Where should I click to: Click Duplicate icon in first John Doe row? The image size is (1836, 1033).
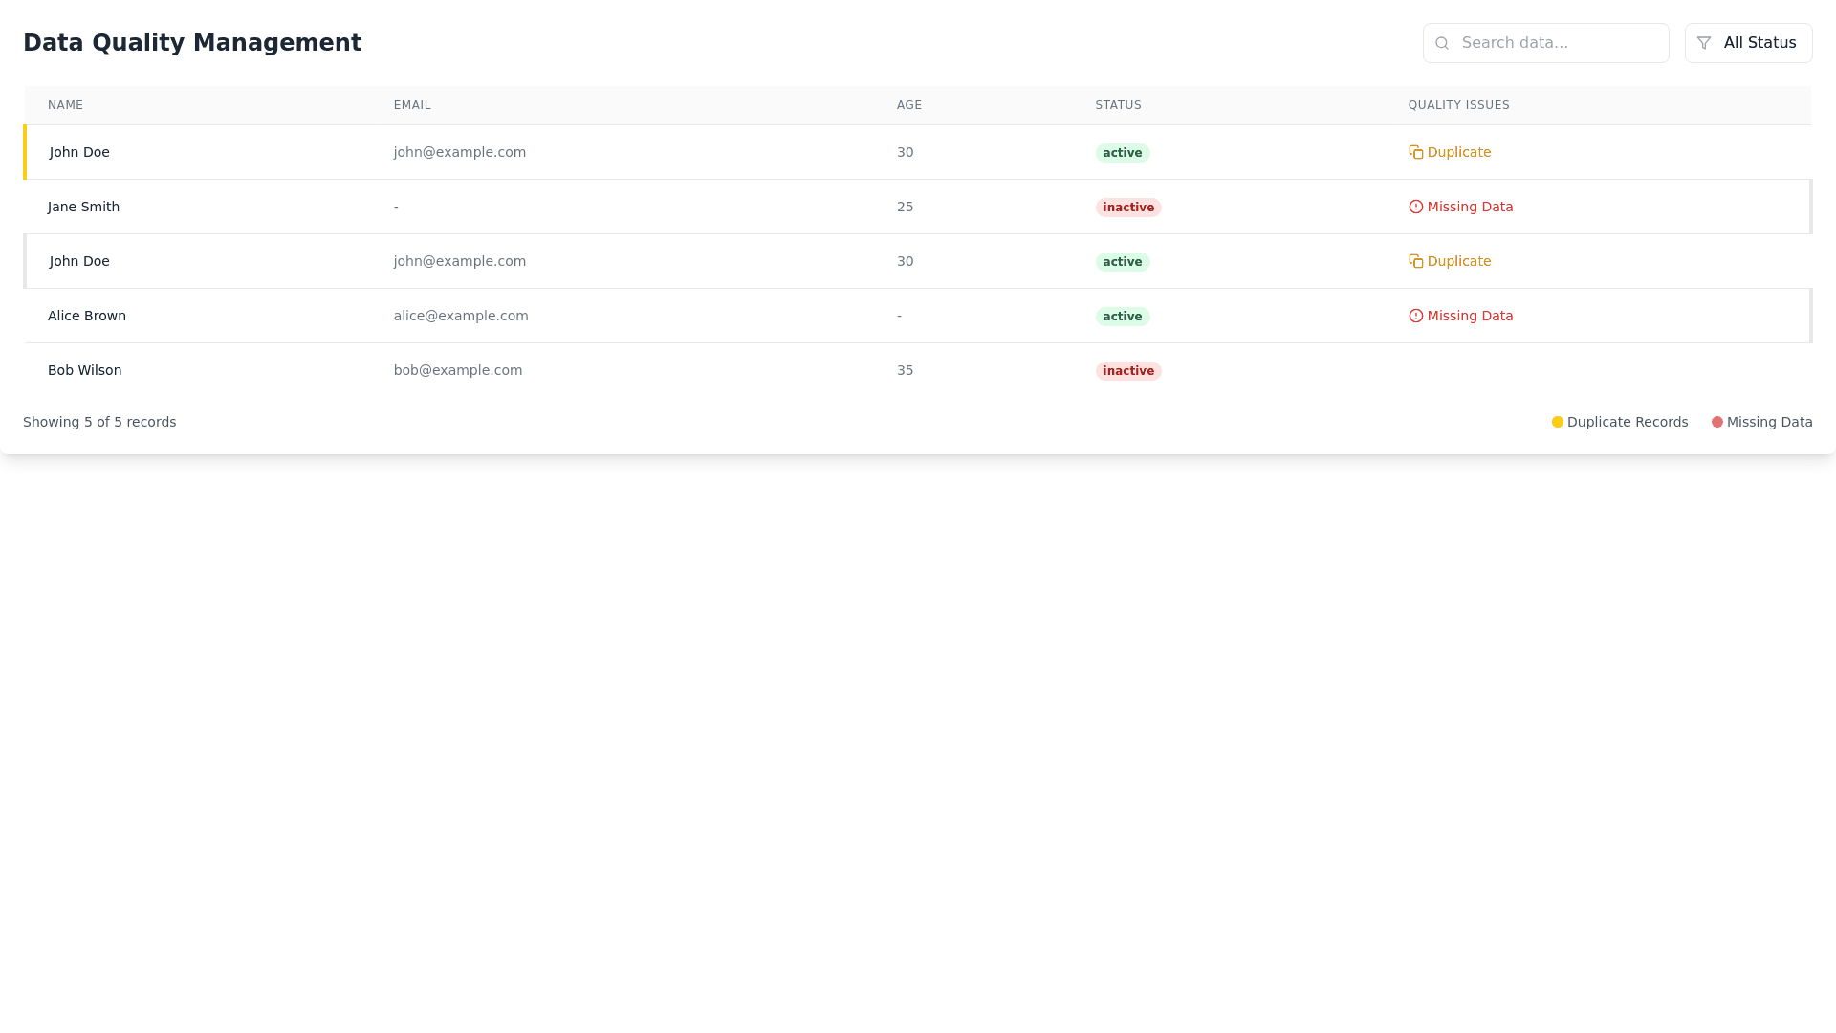[x=1416, y=152]
